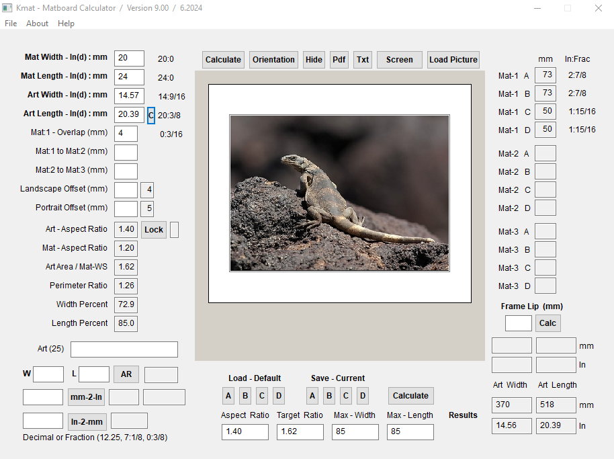This screenshot has height=459, width=614.
Task: Load default preset A
Action: click(228, 396)
